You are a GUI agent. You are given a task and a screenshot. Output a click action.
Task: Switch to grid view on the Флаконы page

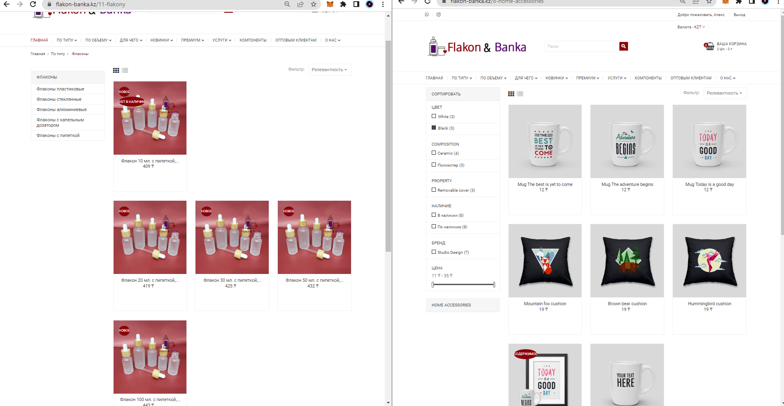point(116,70)
